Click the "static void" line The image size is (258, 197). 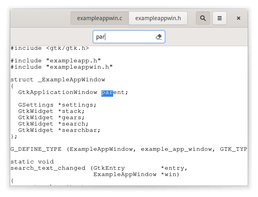pos(32,162)
